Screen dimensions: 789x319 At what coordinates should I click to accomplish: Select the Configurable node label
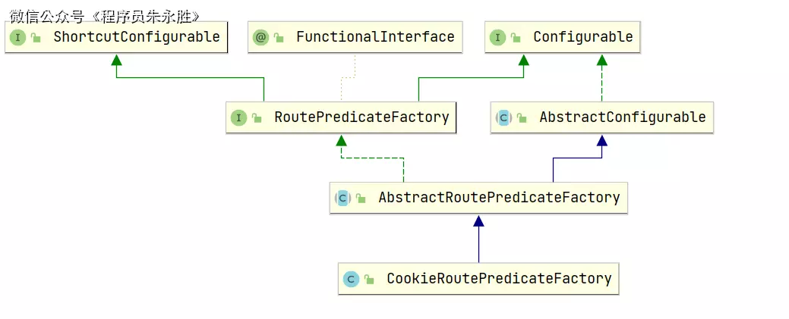(x=582, y=37)
